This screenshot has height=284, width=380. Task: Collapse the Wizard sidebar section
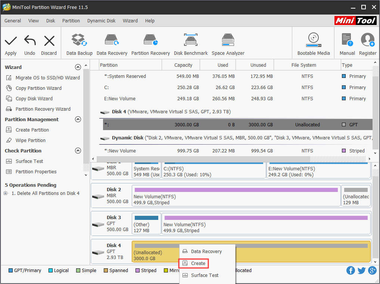[78, 67]
